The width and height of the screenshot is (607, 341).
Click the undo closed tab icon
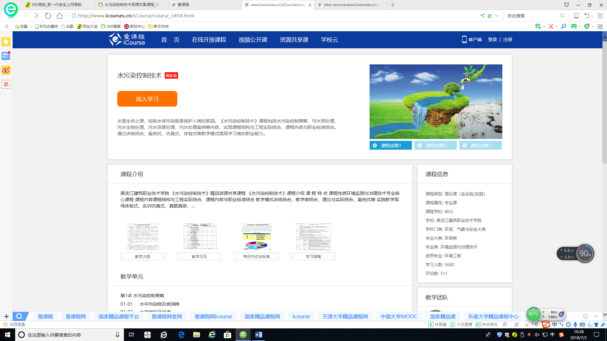[x=587, y=15]
